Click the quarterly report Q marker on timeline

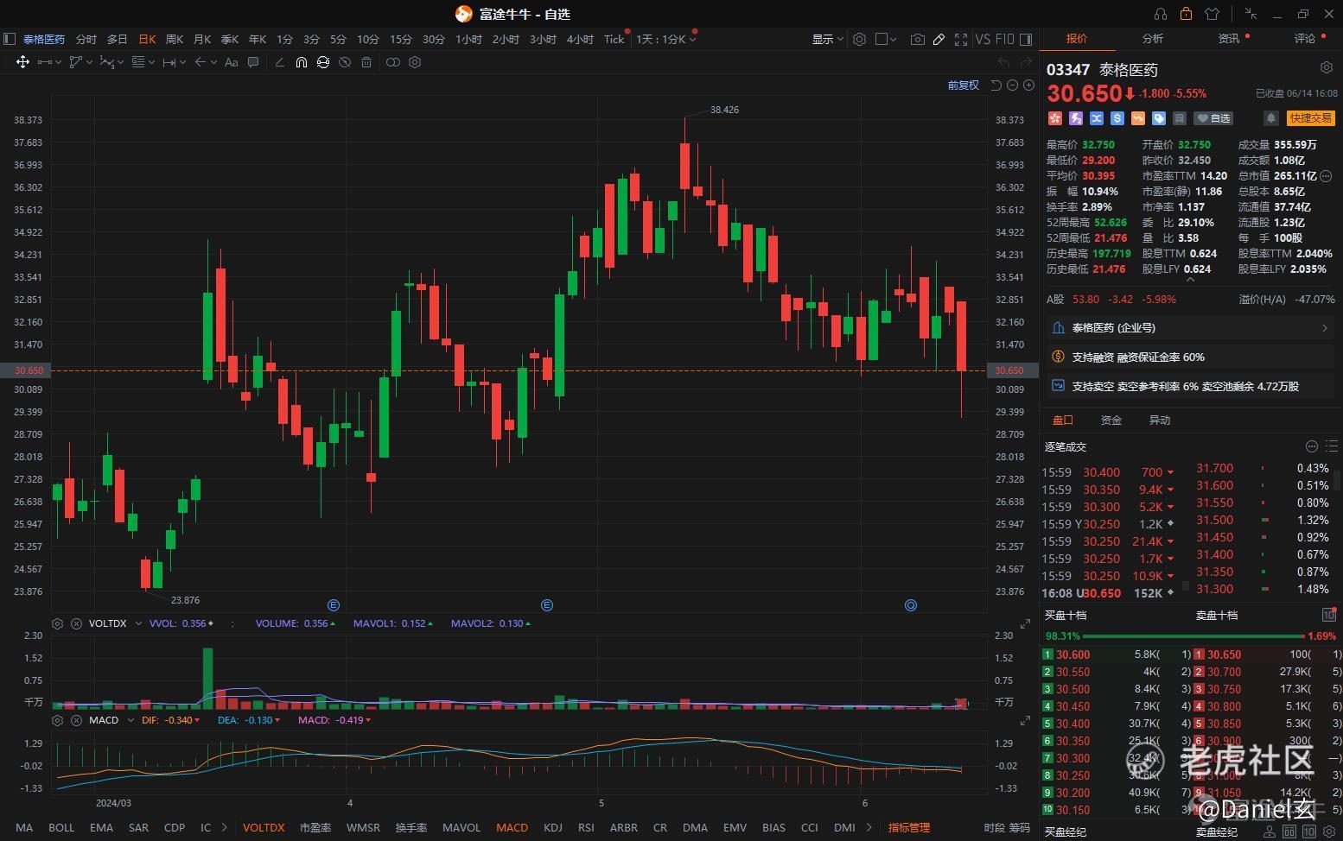(x=910, y=605)
